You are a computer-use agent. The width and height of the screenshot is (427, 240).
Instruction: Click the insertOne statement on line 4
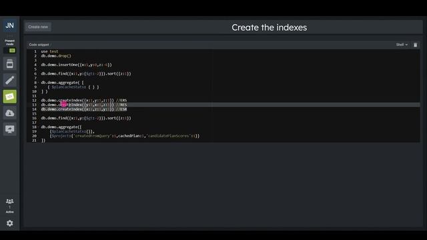click(x=77, y=65)
